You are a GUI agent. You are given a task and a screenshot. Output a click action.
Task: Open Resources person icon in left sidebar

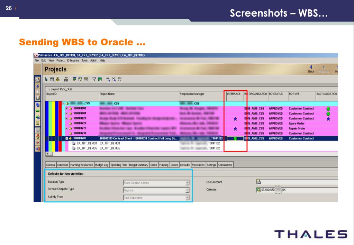point(37,85)
